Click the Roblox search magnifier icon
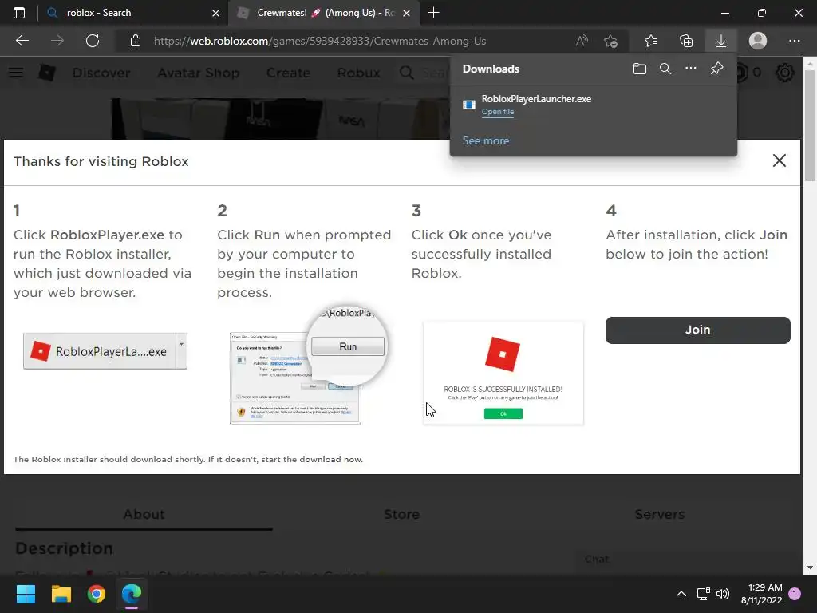 point(406,73)
